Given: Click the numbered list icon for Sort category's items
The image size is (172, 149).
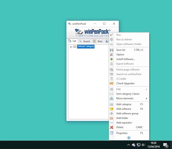Looking at the screenshot, I should [111, 94].
